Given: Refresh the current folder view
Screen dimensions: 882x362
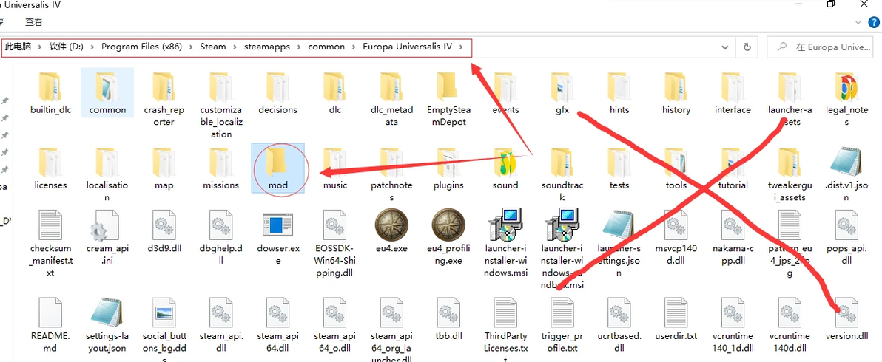Looking at the screenshot, I should (x=747, y=47).
